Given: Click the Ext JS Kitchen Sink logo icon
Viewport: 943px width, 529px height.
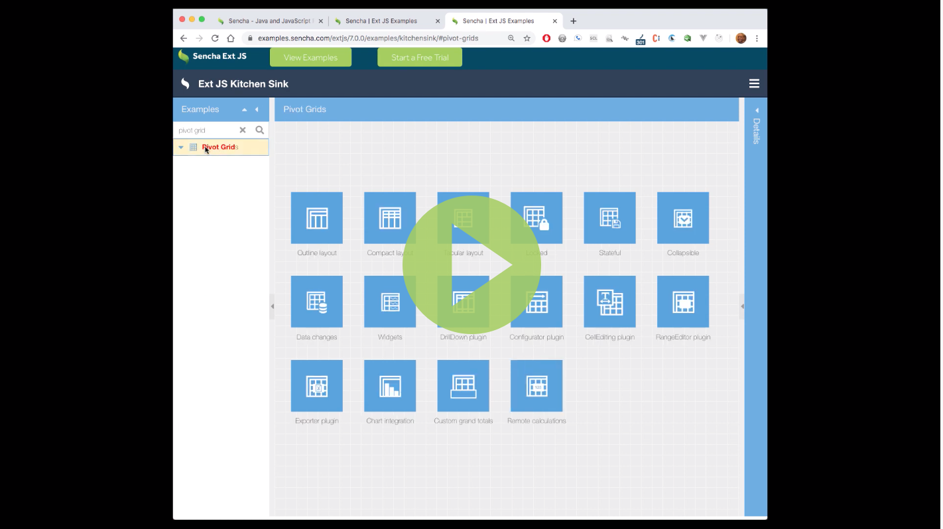Looking at the screenshot, I should pyautogui.click(x=186, y=84).
